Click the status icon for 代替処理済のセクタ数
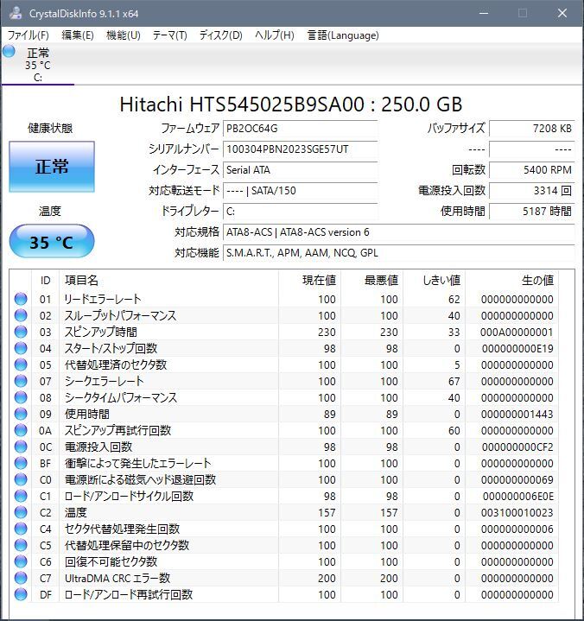 click(x=21, y=365)
